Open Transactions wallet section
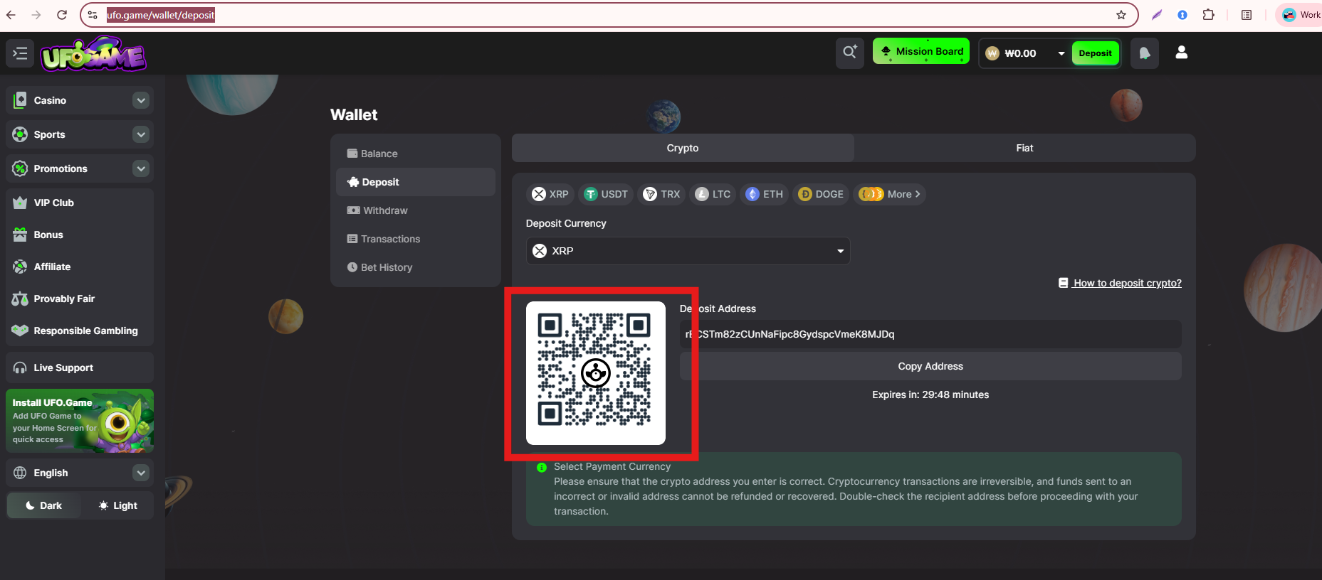Viewport: 1322px width, 580px height. point(416,239)
